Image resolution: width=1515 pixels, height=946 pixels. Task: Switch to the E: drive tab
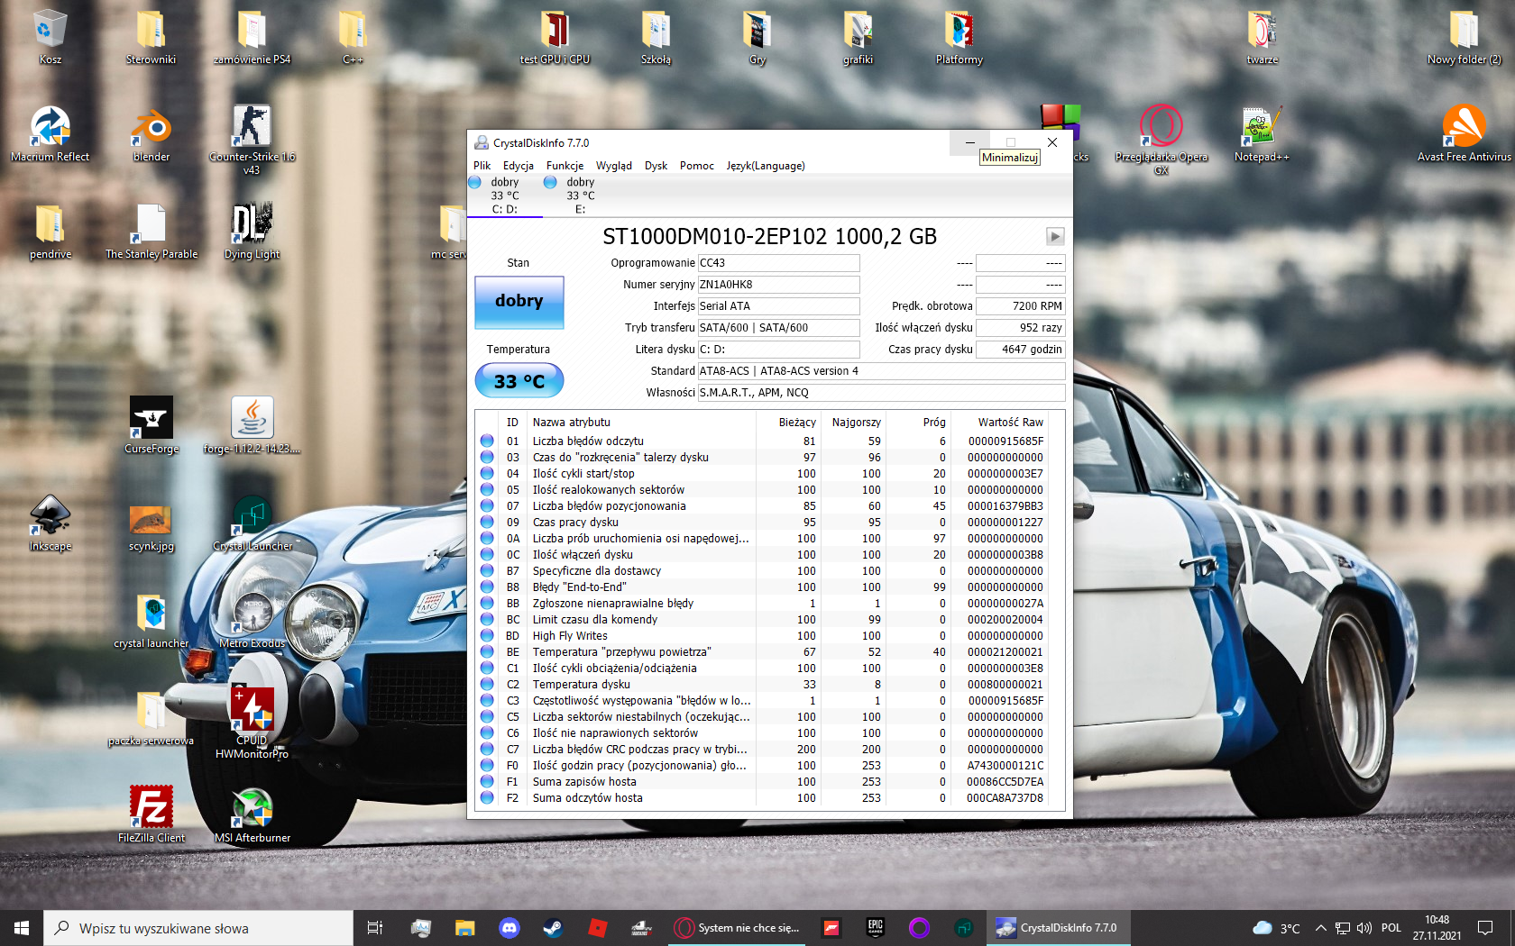pyautogui.click(x=579, y=195)
